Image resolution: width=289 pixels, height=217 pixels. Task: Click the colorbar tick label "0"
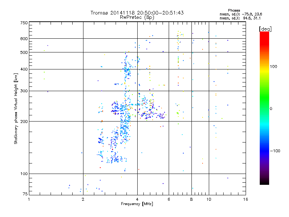pyautogui.click(x=271, y=109)
